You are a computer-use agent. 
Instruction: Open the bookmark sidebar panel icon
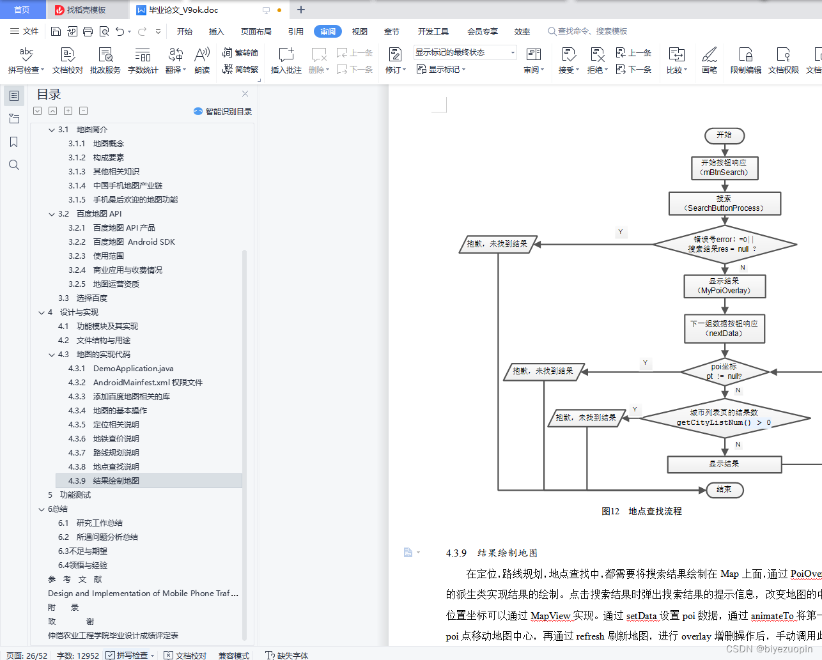pyautogui.click(x=14, y=142)
